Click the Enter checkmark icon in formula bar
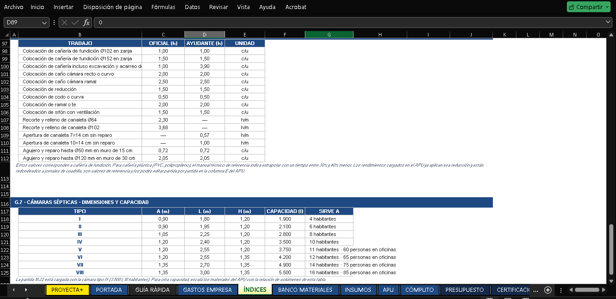Image resolution: width=616 pixels, height=299 pixels. [75, 23]
